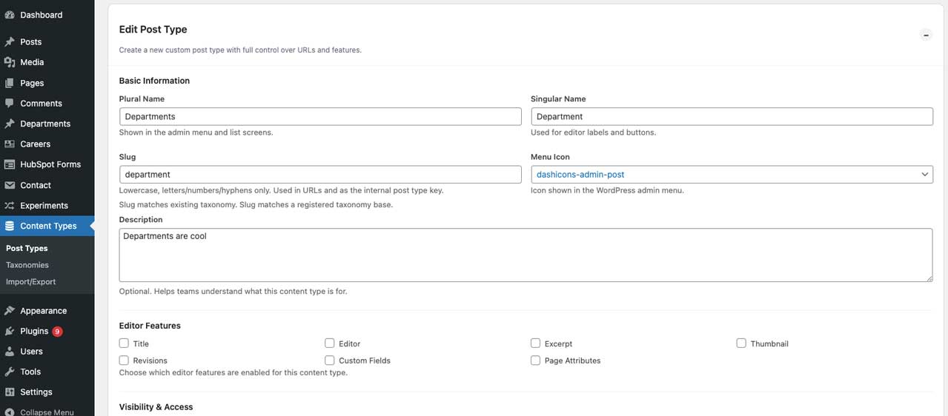Enable the Page Attributes checkbox
This screenshot has height=416, width=948.
[x=535, y=360]
